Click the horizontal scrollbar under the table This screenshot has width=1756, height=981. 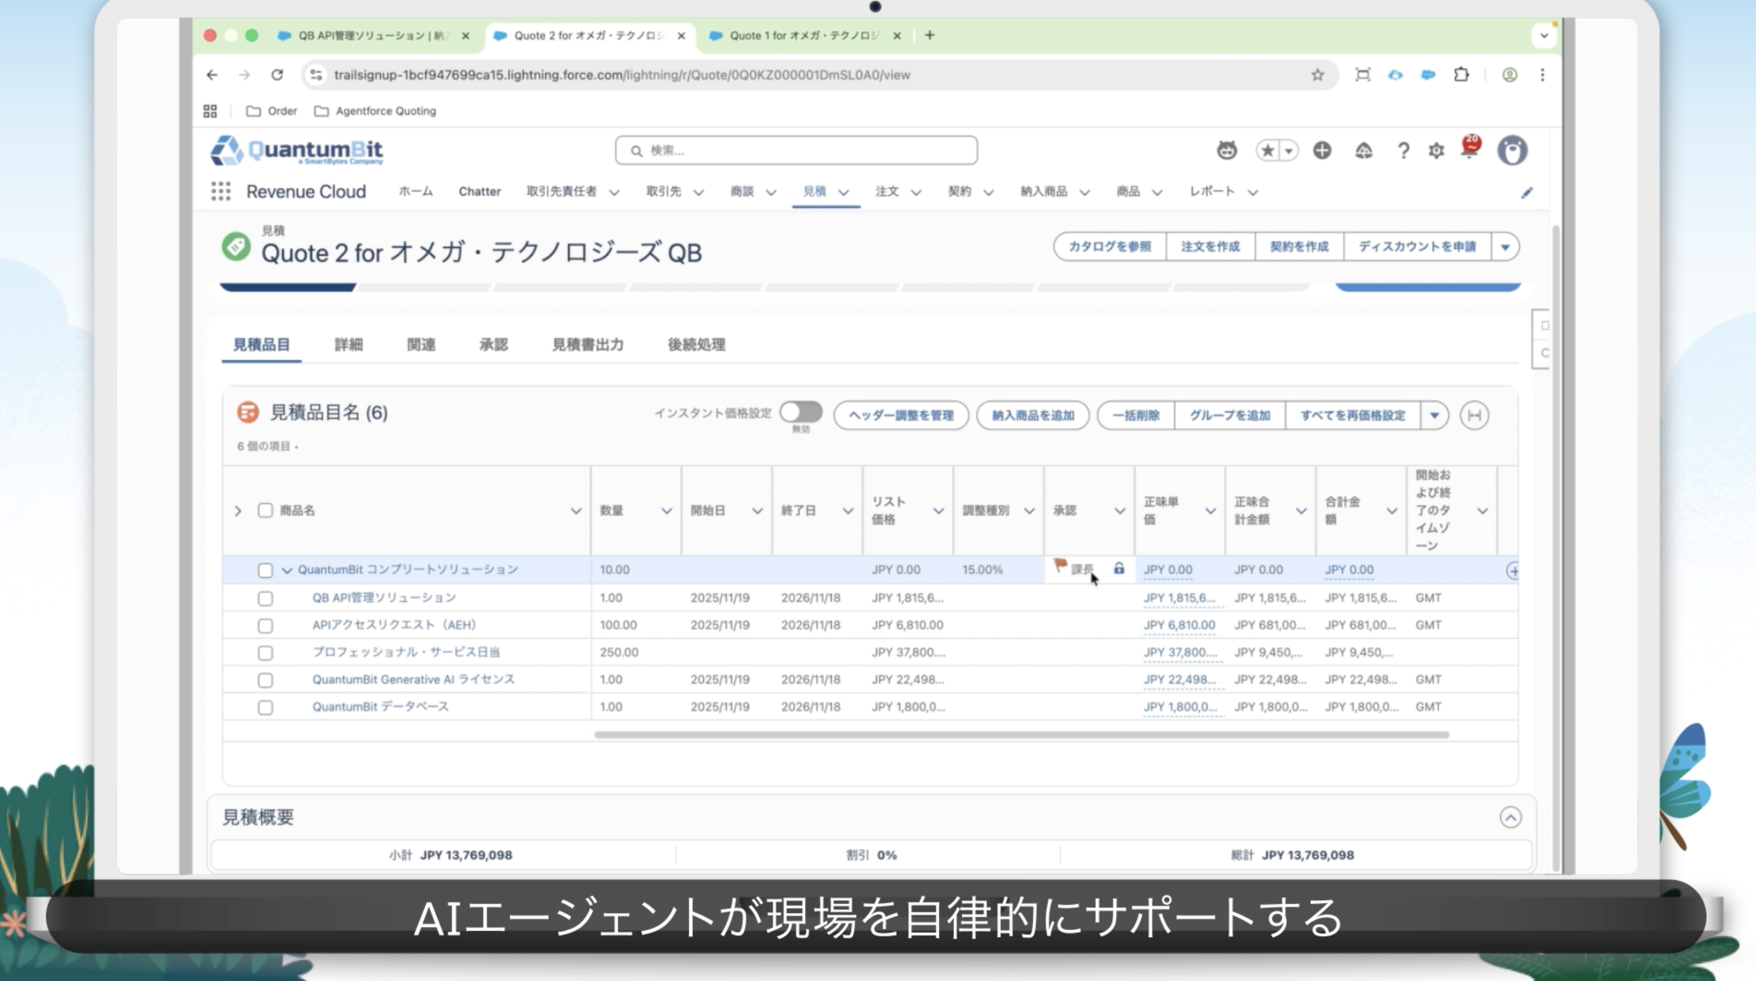[1021, 735]
